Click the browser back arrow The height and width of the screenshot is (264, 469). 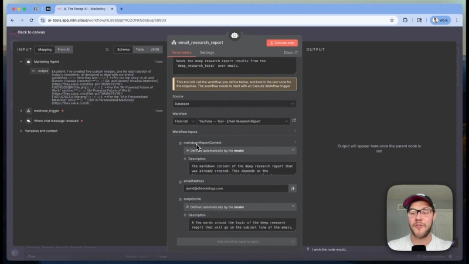pyautogui.click(x=12, y=20)
